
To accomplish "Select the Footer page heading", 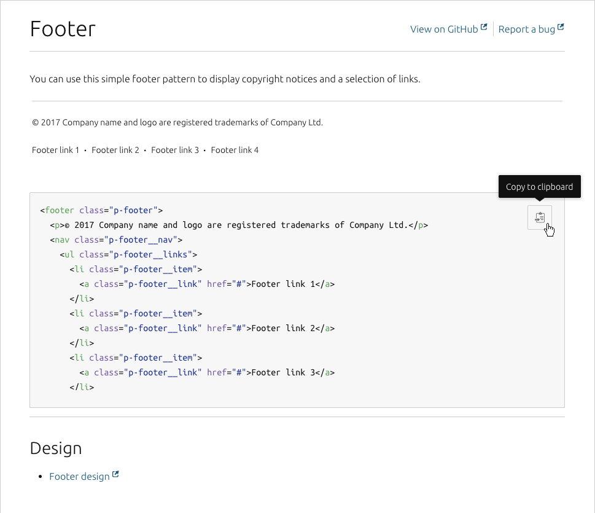I will click(x=62, y=28).
